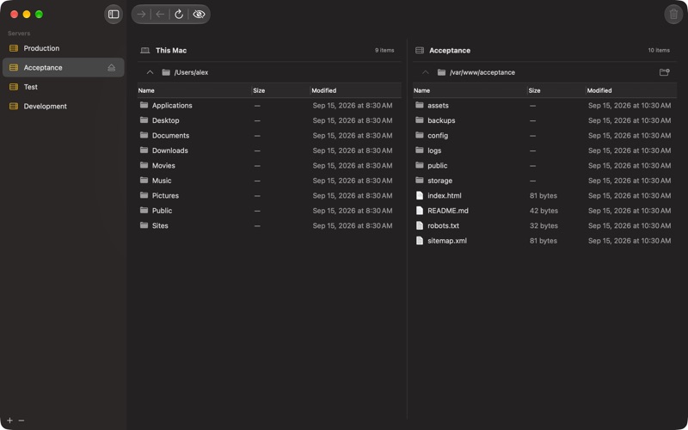Screen dimensions: 688x430
Task: Select the Development server
Action: point(63,106)
